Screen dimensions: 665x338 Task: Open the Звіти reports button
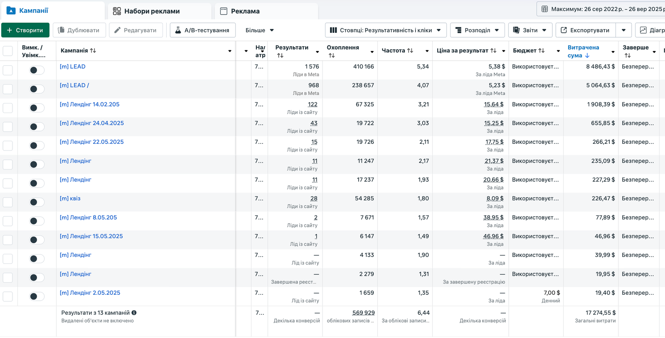(530, 30)
